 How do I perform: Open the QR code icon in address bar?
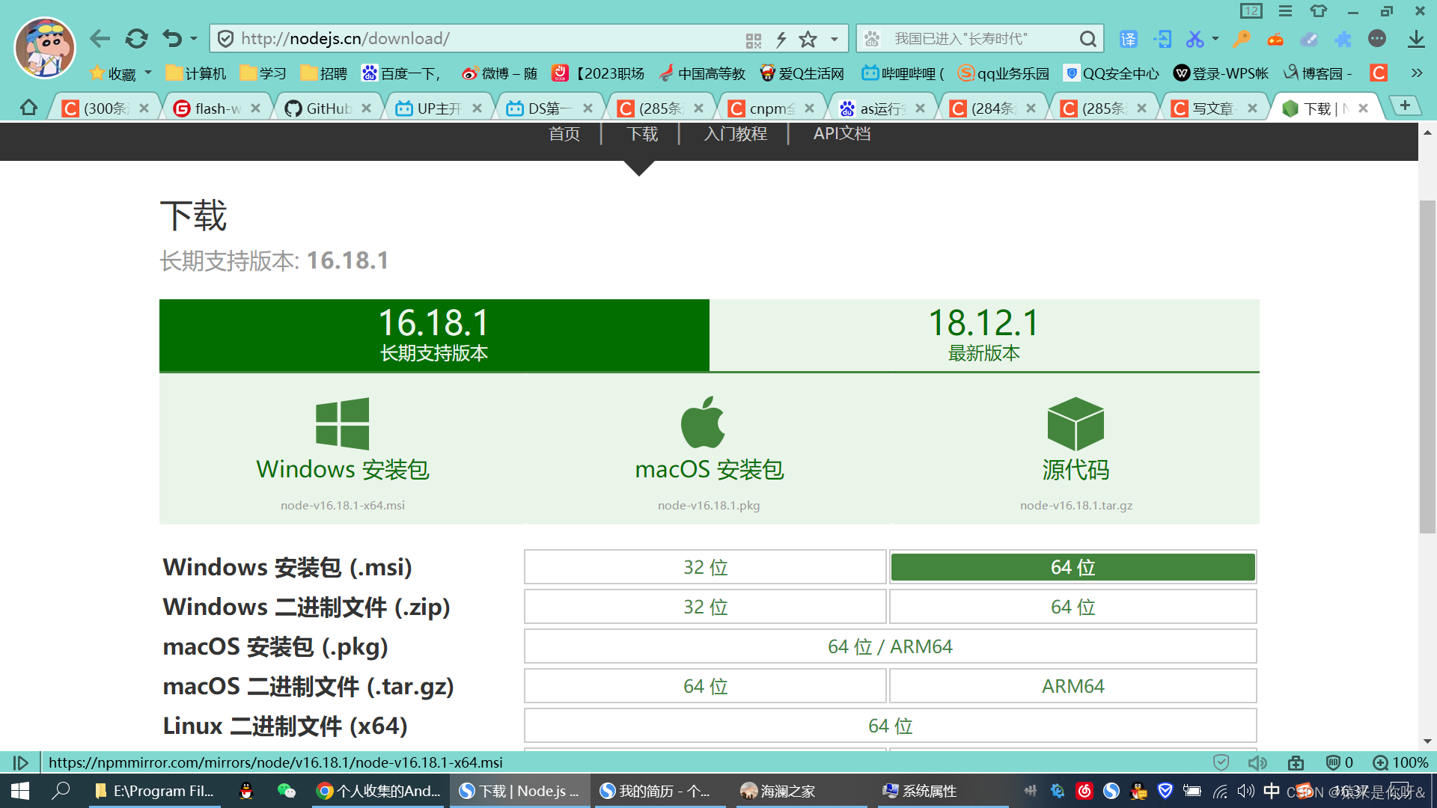point(753,40)
